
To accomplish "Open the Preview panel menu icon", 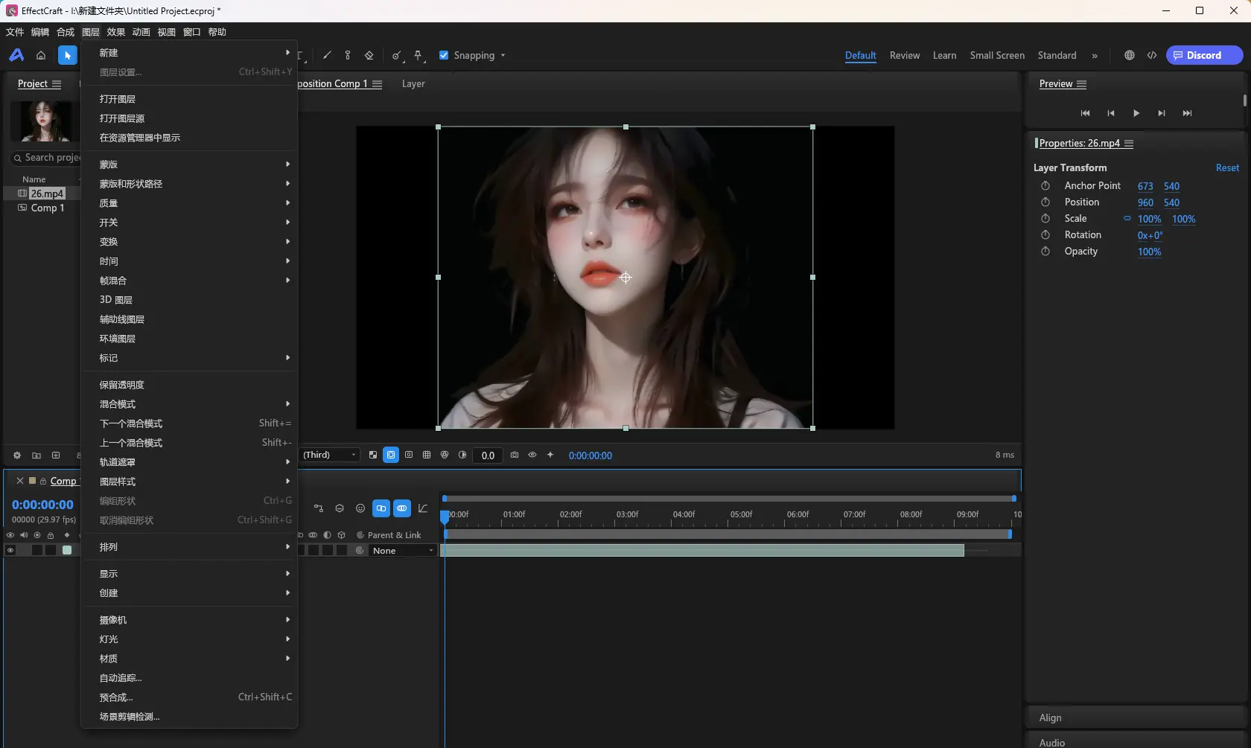I will pos(1081,84).
